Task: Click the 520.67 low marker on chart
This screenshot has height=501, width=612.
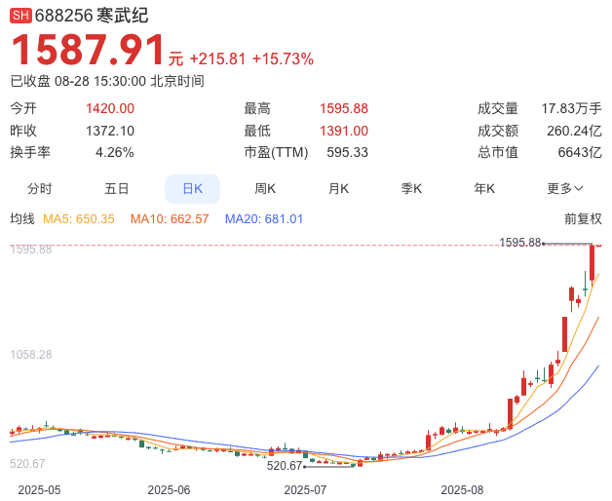Action: (x=285, y=466)
